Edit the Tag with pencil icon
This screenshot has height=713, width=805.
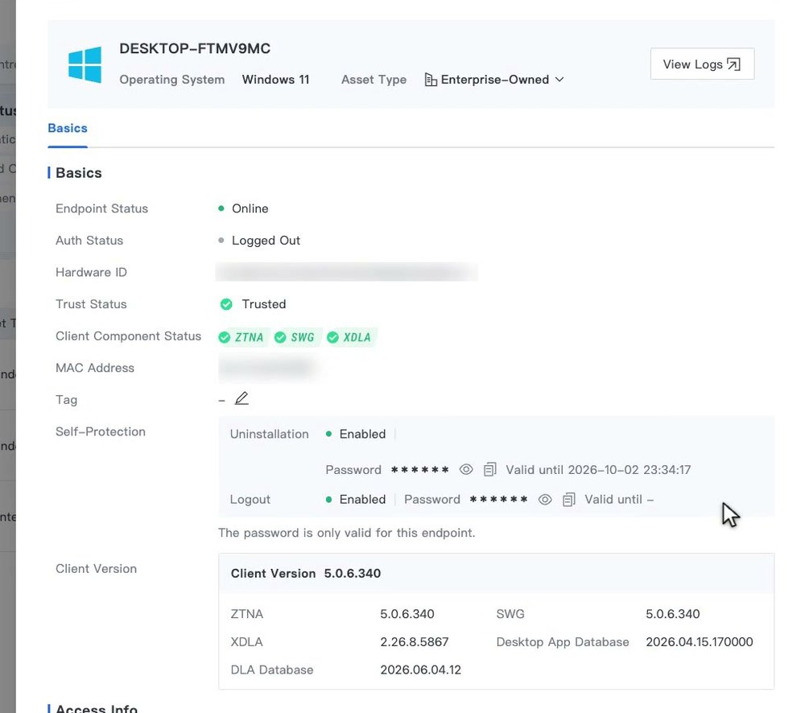pyautogui.click(x=242, y=398)
